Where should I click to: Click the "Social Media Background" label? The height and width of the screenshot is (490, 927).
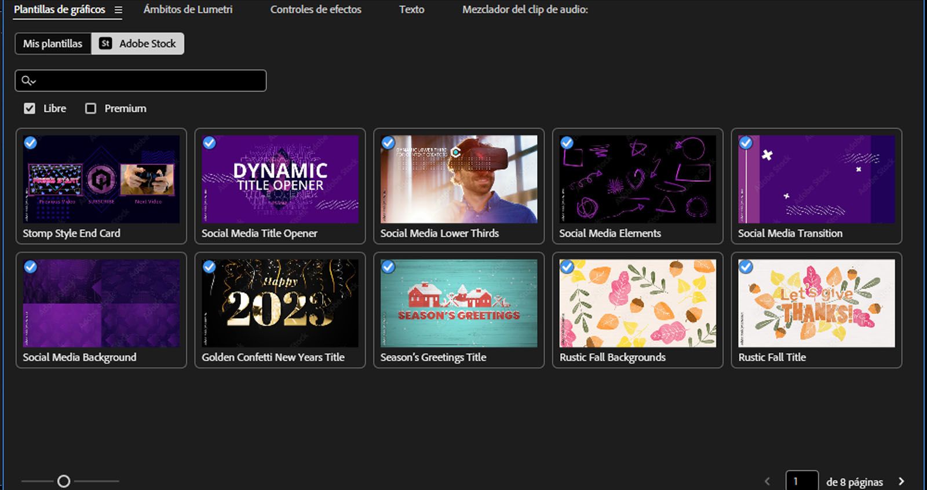pyautogui.click(x=80, y=357)
